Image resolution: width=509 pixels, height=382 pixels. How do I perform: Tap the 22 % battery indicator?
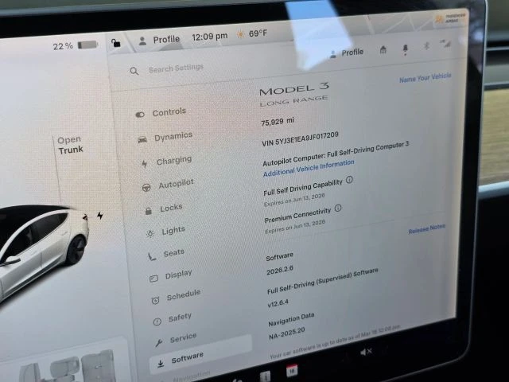pos(76,45)
